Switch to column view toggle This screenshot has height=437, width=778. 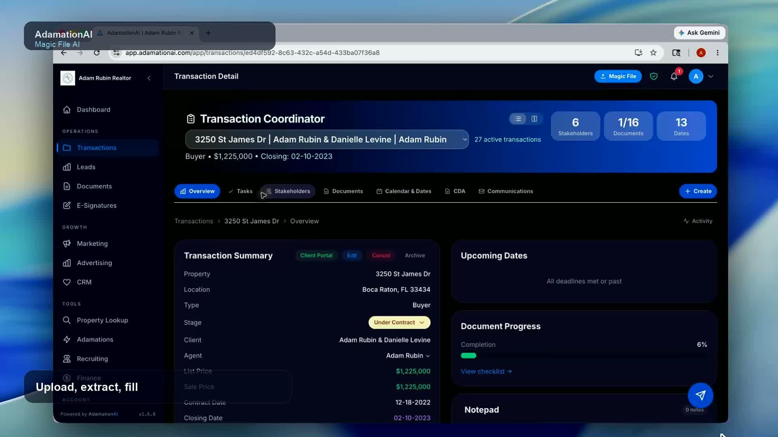(534, 119)
